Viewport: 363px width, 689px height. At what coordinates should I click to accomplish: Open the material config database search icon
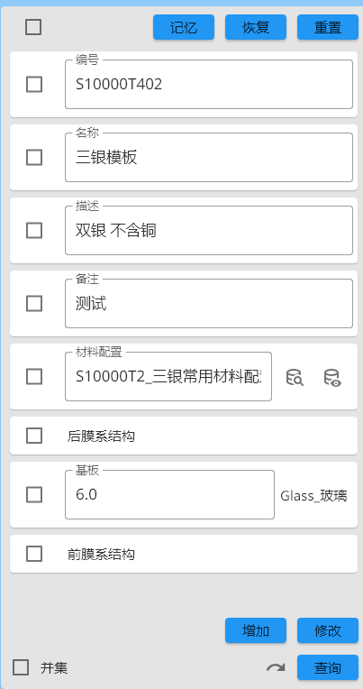pos(295,377)
